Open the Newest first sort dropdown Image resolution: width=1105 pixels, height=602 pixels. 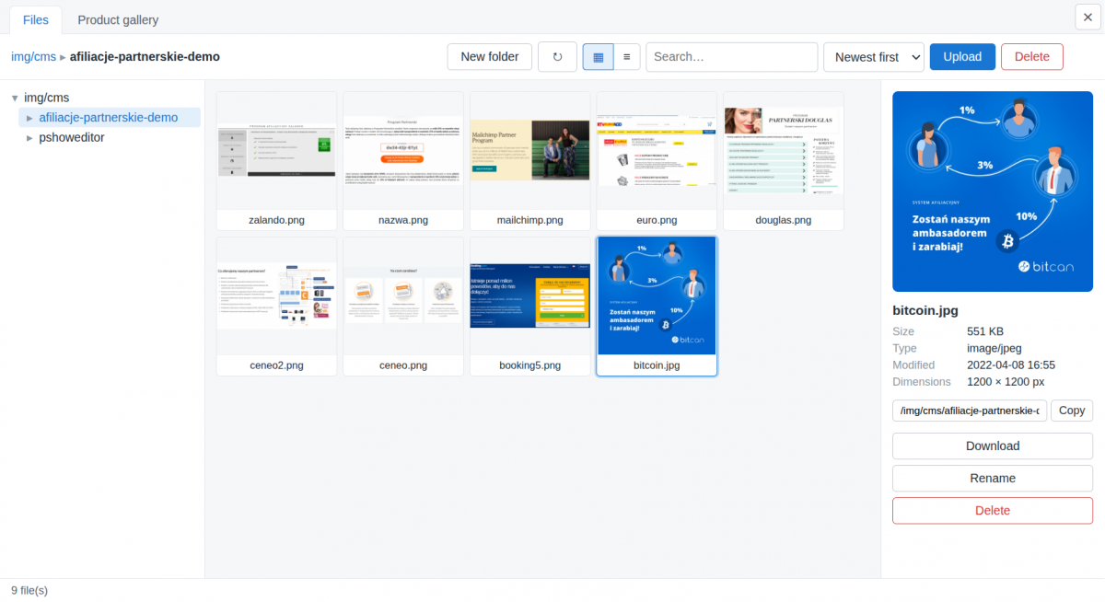click(873, 57)
